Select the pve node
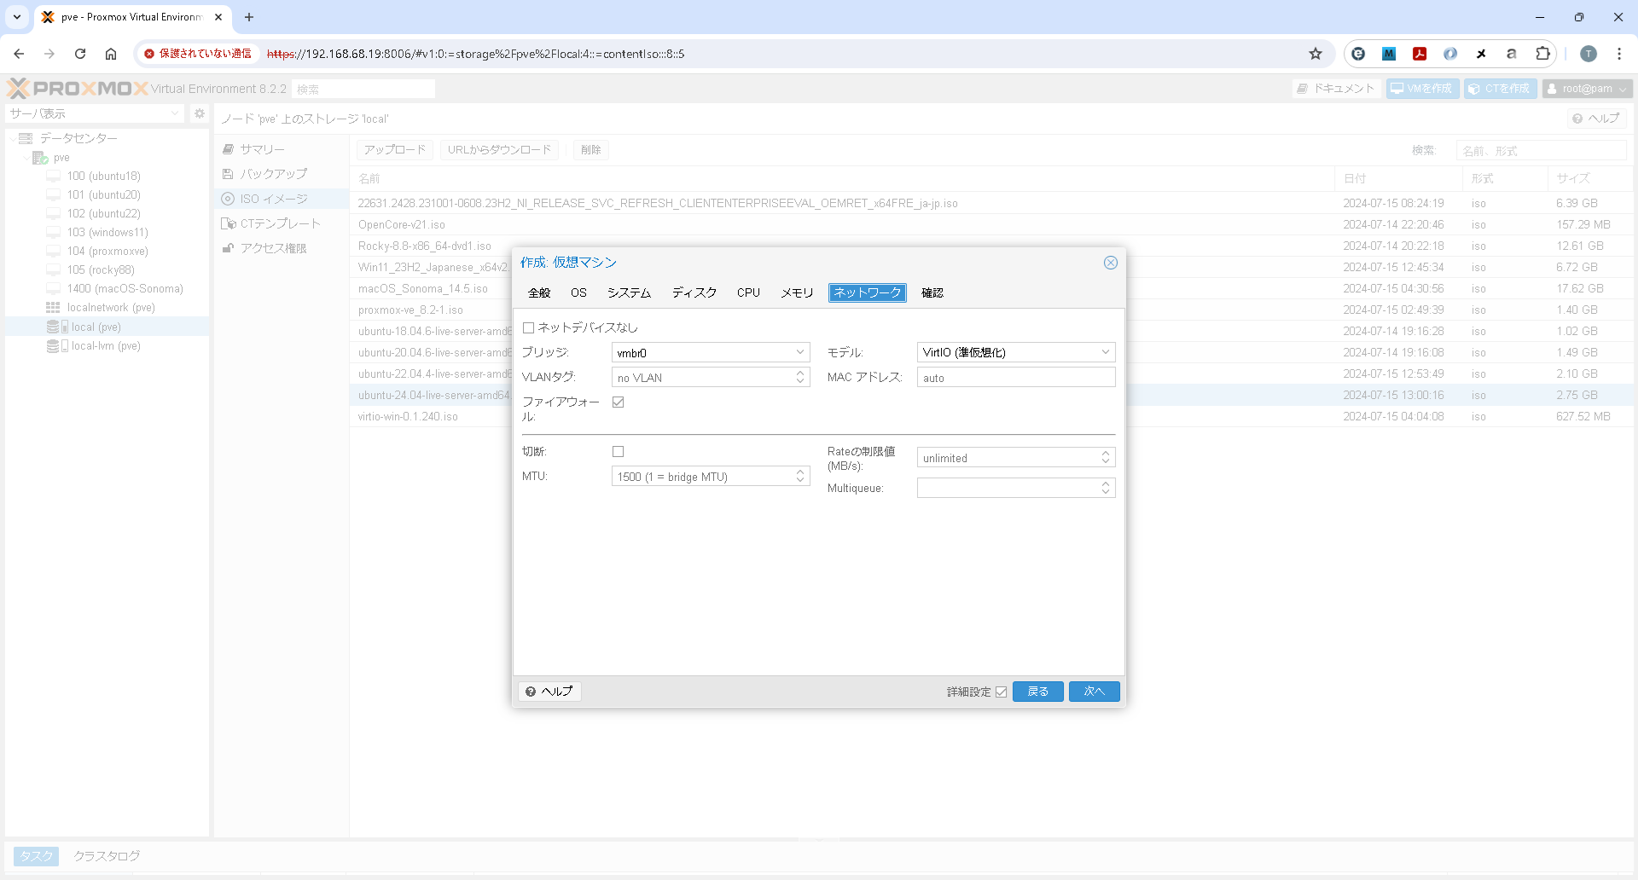Screen dimensions: 1638x880 click(61, 158)
